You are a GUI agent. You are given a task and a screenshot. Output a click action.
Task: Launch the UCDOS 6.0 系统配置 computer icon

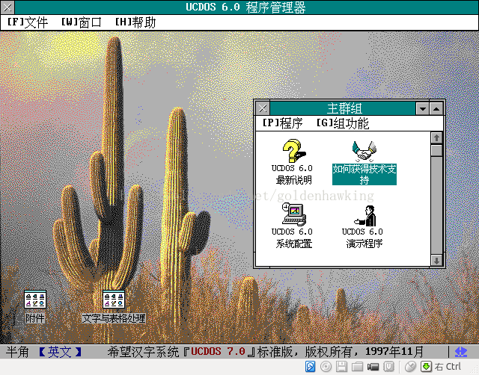click(294, 214)
